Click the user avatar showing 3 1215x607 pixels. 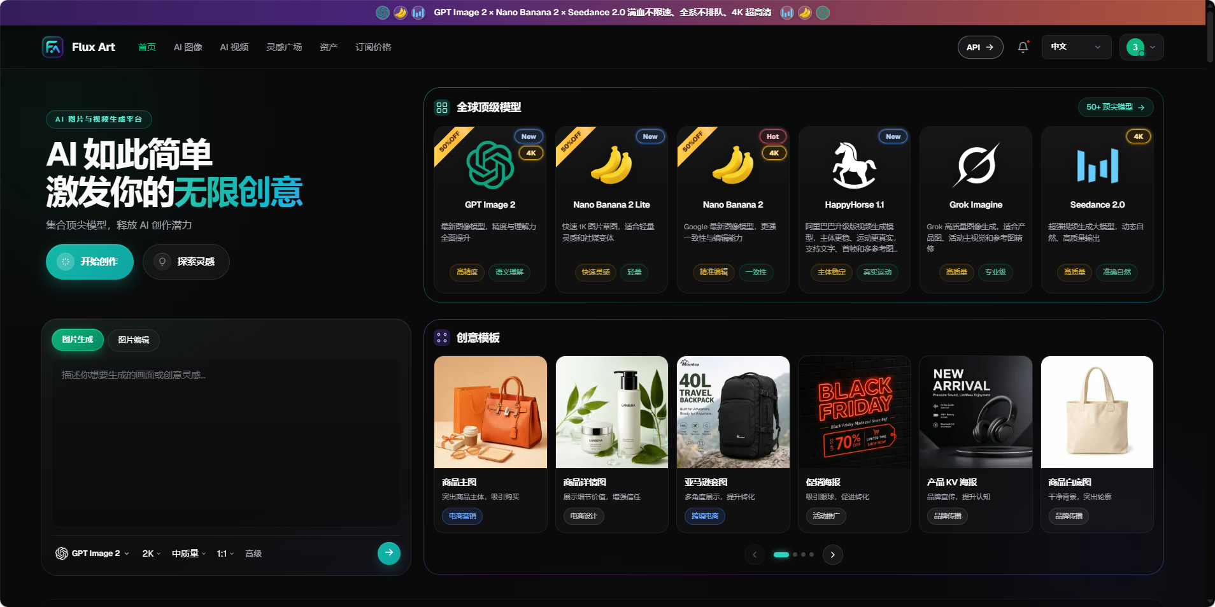pos(1135,47)
